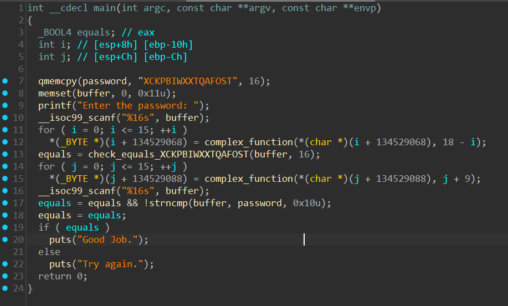Click the i variable declaration on line 4
Image resolution: width=508 pixels, height=306 pixels.
pos(63,44)
